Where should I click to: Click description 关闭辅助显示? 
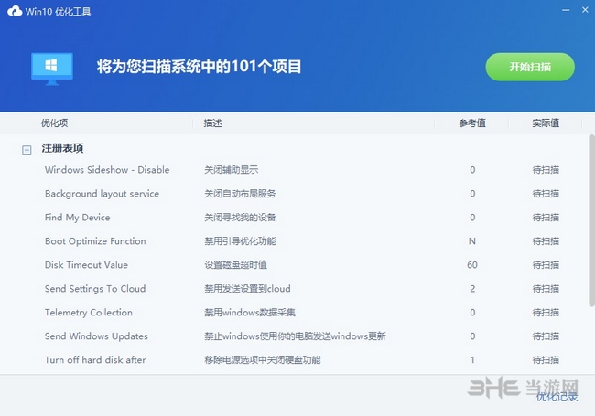point(231,170)
